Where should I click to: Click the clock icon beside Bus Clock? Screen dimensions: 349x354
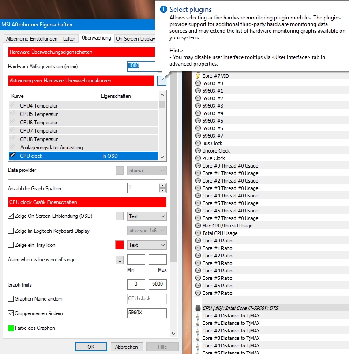click(x=198, y=143)
